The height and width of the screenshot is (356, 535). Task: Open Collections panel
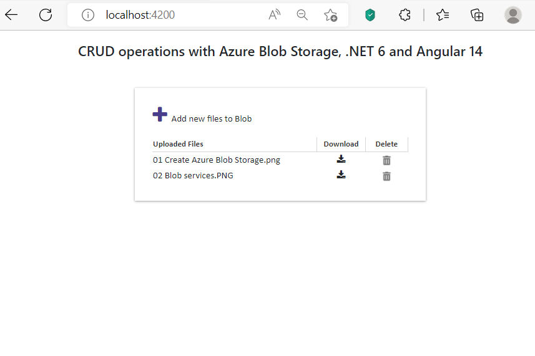[x=478, y=15]
